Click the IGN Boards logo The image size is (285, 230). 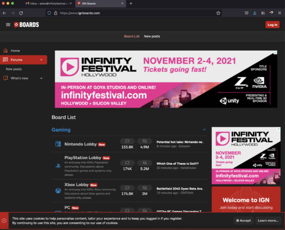pyautogui.click(x=26, y=25)
